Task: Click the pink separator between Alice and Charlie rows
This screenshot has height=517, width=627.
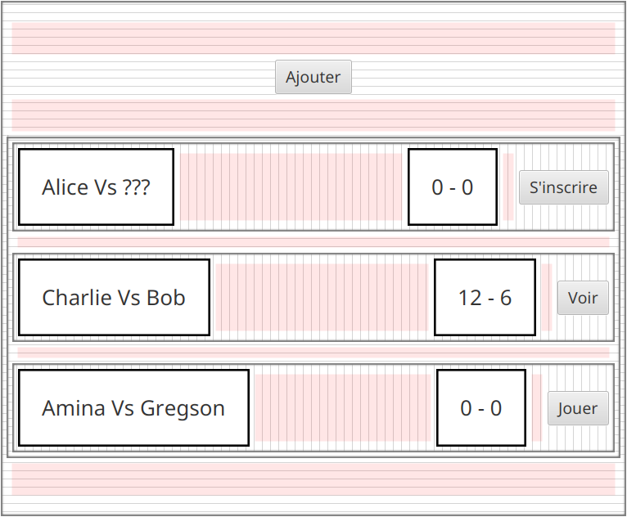Action: 313,242
